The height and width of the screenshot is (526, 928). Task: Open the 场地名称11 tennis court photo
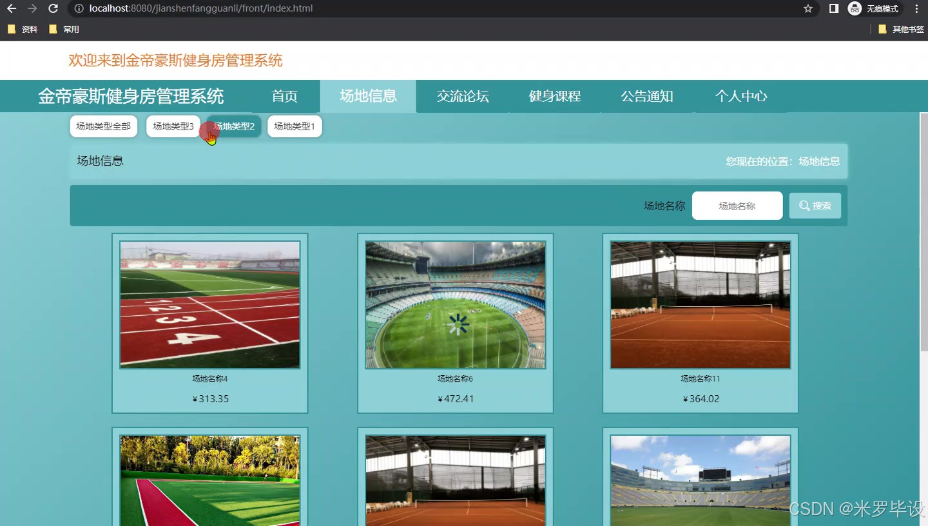(x=701, y=305)
